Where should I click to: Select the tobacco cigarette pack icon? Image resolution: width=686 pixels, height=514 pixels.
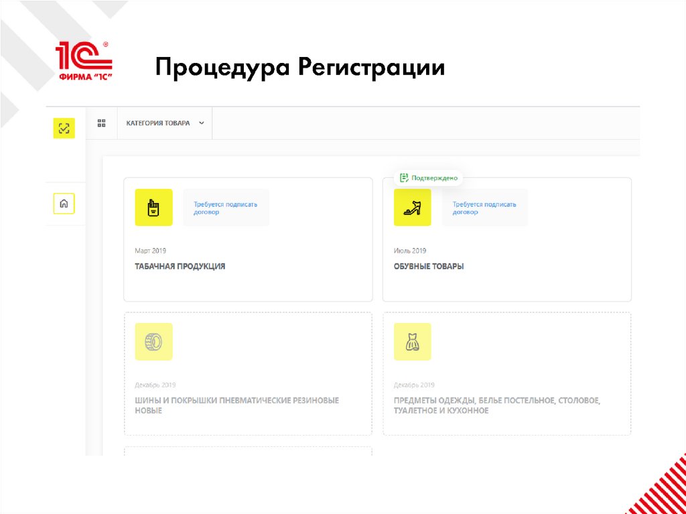point(153,208)
